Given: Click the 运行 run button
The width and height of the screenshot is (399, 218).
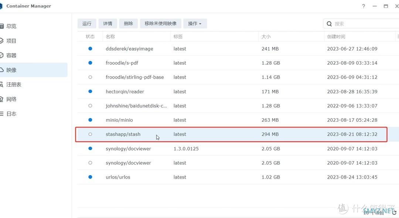Looking at the screenshot, I should (87, 24).
